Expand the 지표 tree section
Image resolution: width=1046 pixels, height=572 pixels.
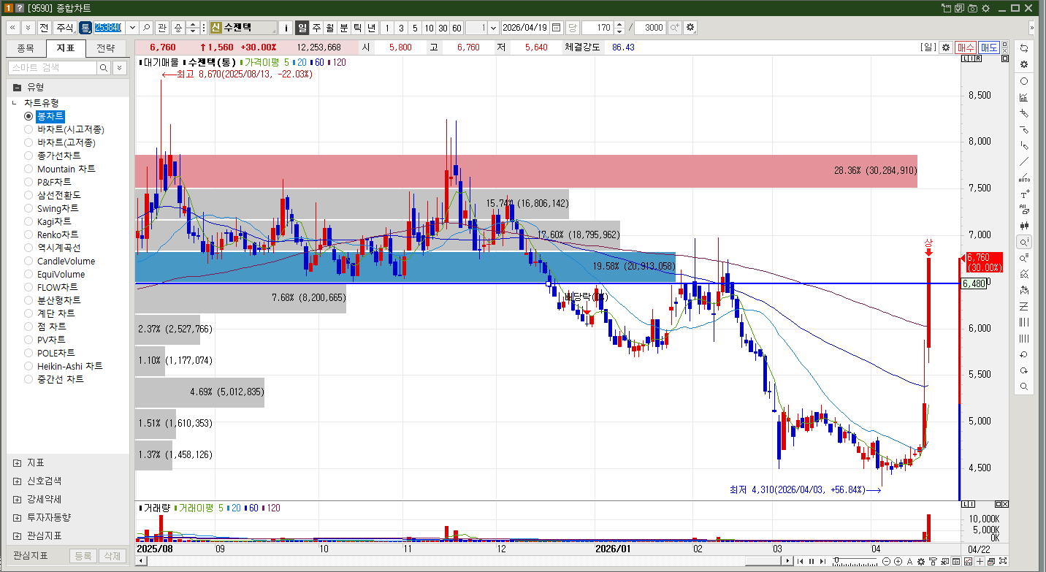click(18, 463)
